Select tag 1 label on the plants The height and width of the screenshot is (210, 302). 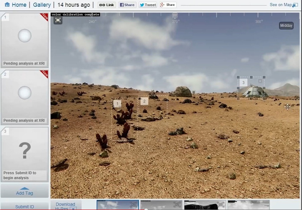[117, 104]
